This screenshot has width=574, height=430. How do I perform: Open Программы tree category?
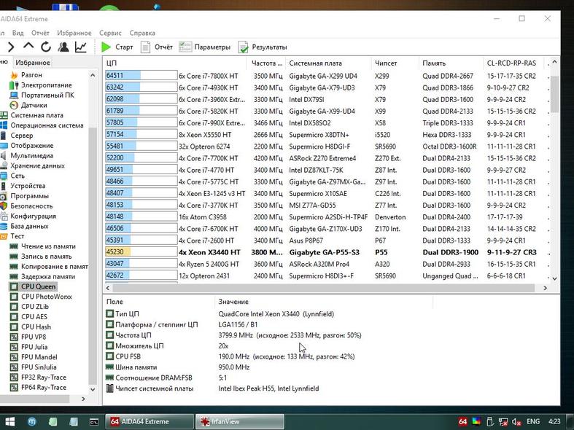29,196
